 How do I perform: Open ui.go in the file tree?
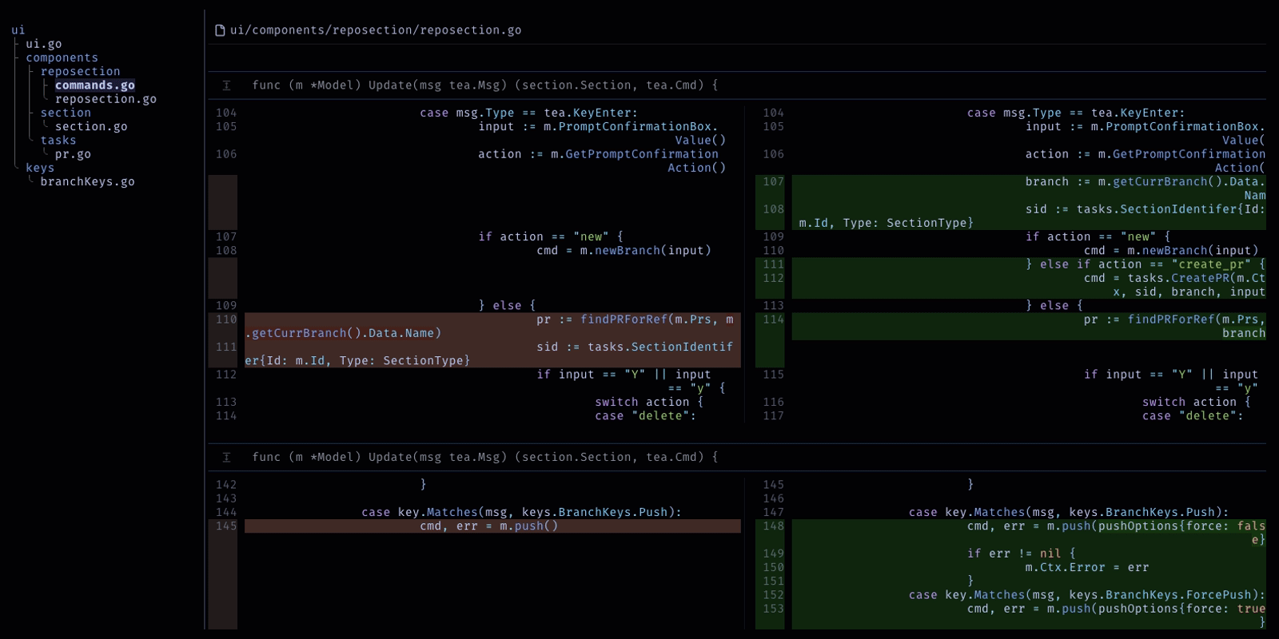(x=44, y=44)
